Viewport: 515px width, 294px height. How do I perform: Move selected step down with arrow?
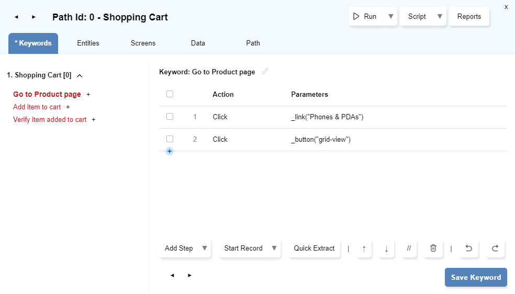coord(386,248)
